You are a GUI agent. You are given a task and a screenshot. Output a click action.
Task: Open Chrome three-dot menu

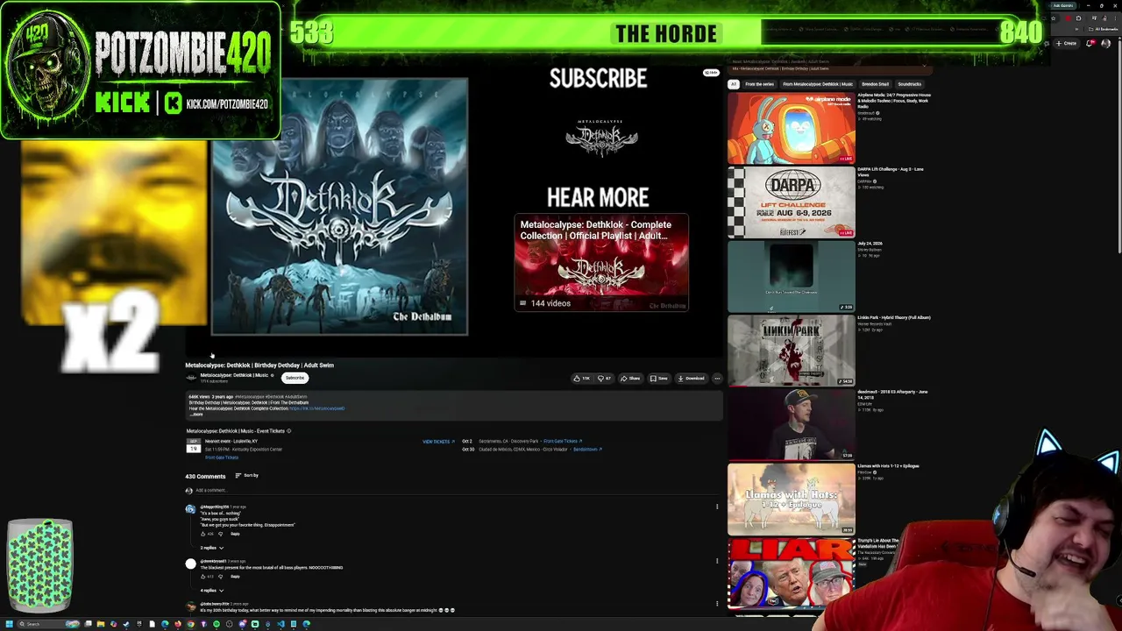(x=1114, y=18)
